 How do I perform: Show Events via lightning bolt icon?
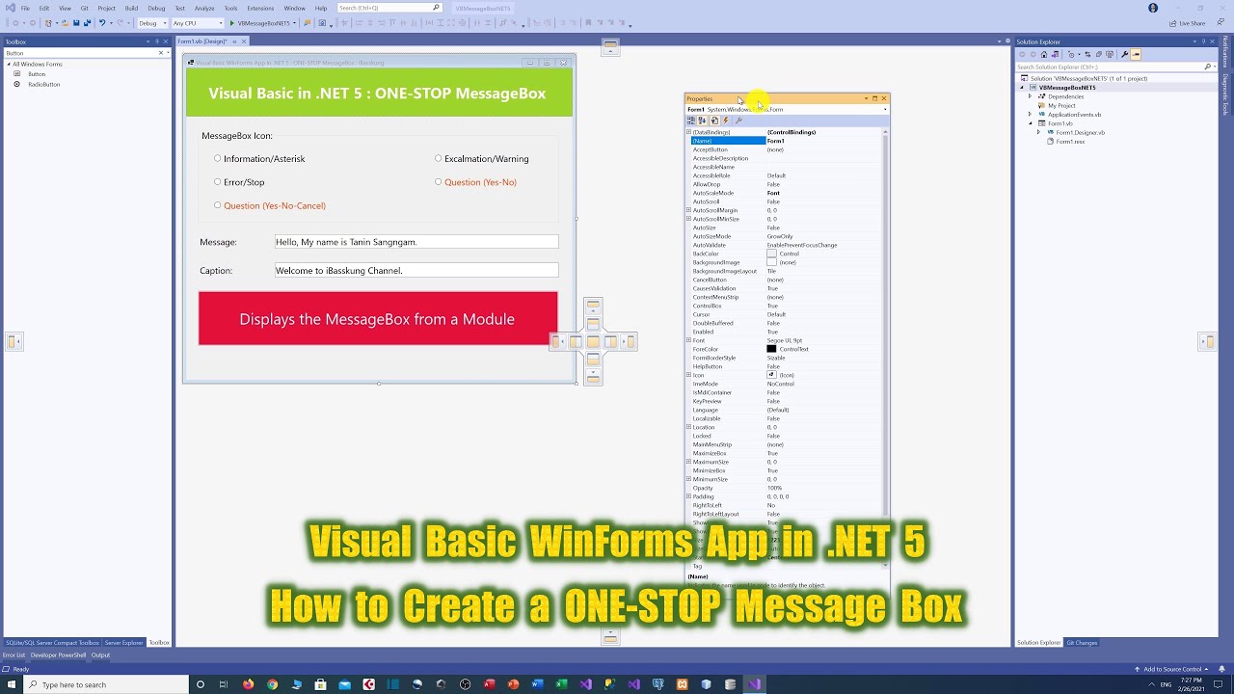tap(726, 120)
